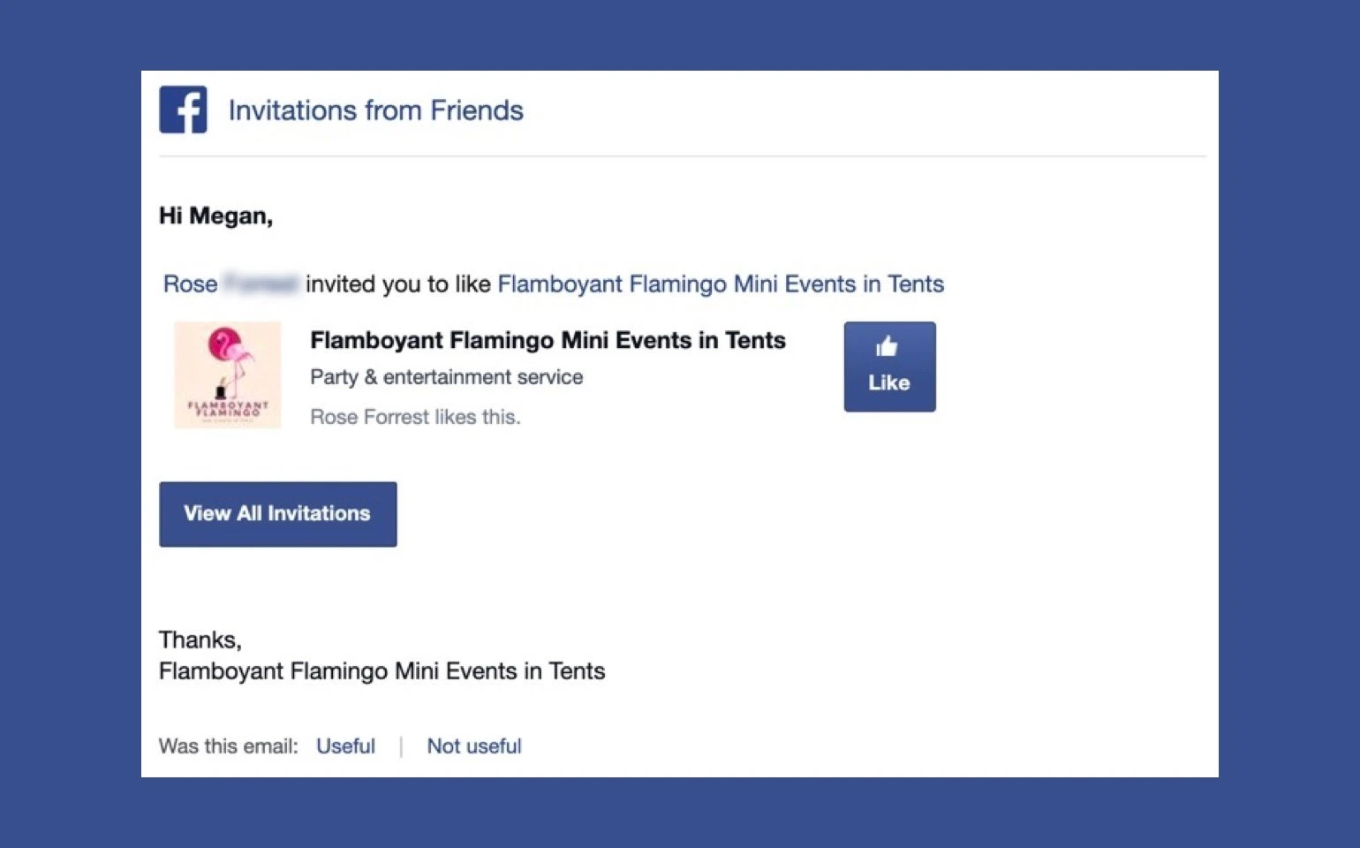This screenshot has width=1360, height=848.
Task: Click the Was this email prompt text
Action: coord(228,746)
